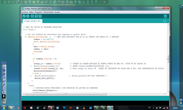Open a sketch using the up-arrow icon

click(x=36, y=16)
